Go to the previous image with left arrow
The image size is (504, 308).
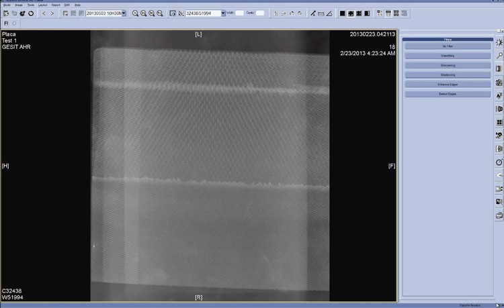tap(44, 13)
